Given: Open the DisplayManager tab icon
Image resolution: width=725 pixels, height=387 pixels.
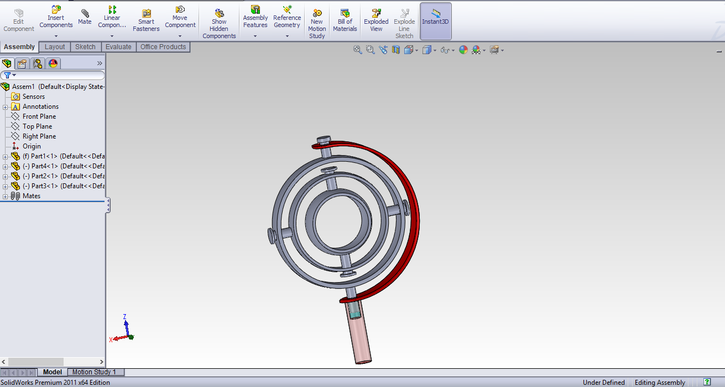Looking at the screenshot, I should point(53,63).
